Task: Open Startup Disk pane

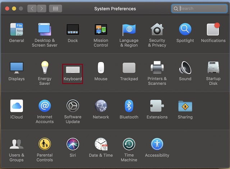Action: 213,73
